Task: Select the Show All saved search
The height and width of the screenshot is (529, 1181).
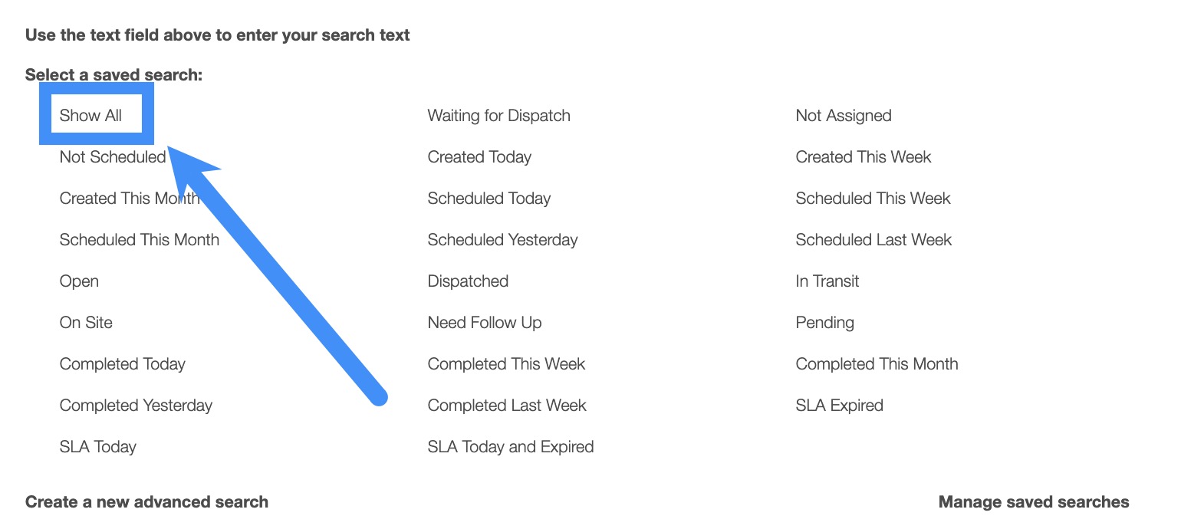Action: (x=90, y=116)
